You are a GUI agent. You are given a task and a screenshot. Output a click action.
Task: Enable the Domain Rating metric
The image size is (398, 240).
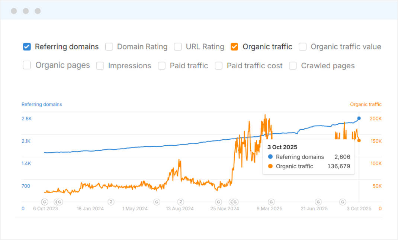[109, 46]
